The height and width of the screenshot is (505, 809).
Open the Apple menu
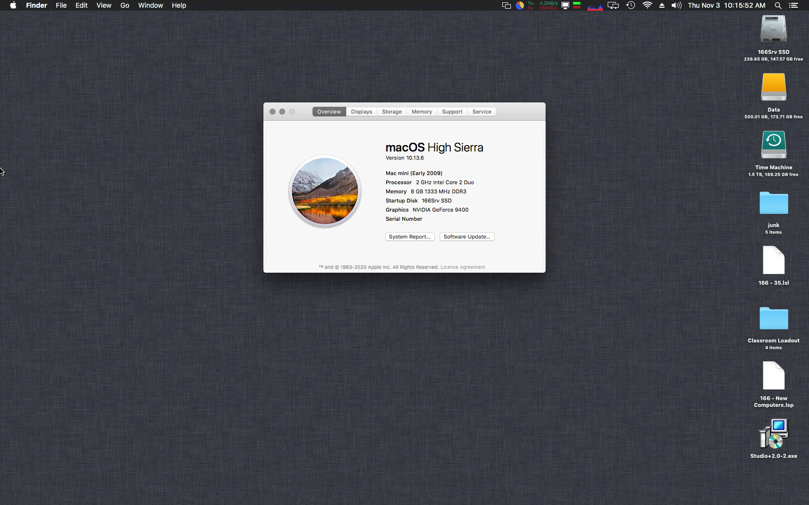click(x=13, y=5)
